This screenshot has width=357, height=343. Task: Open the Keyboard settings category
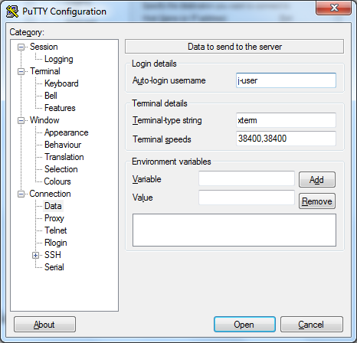click(x=61, y=83)
